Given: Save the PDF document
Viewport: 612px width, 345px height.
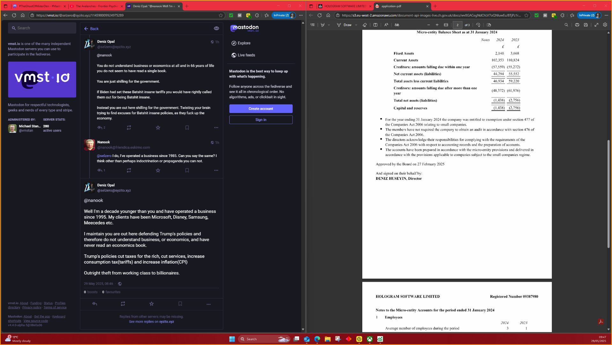Looking at the screenshot, I should pyautogui.click(x=586, y=25).
